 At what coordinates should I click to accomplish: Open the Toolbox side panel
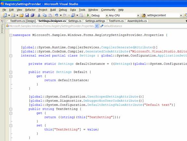[2, 27]
